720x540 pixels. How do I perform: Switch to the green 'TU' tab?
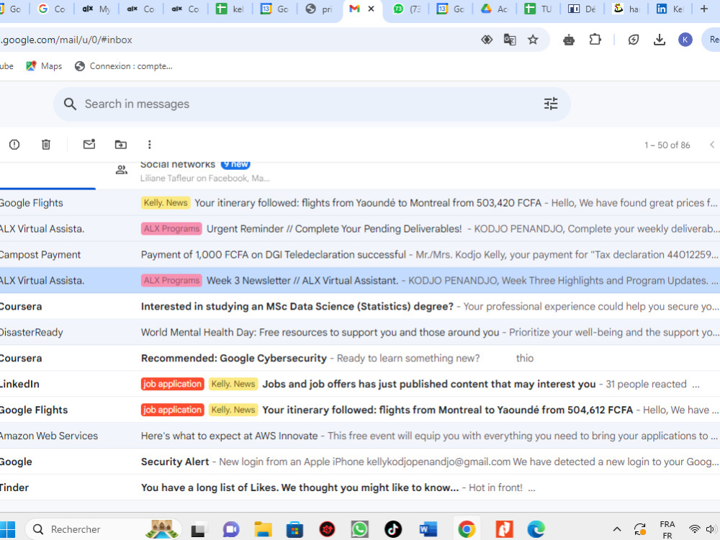click(538, 9)
